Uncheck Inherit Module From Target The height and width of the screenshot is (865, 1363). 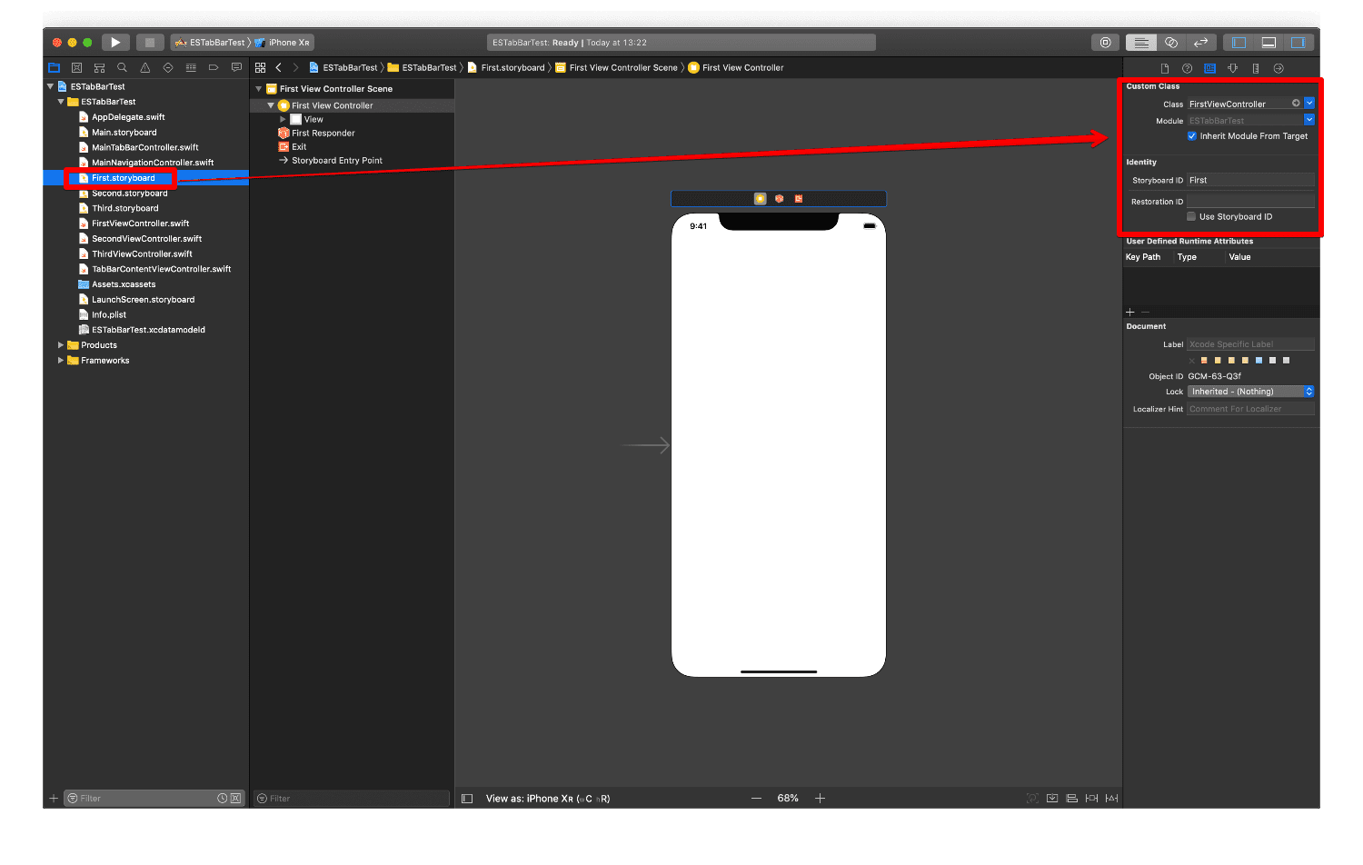[1192, 136]
